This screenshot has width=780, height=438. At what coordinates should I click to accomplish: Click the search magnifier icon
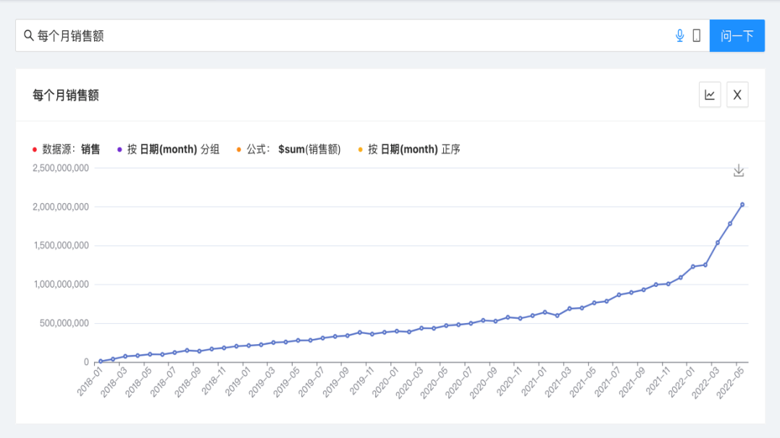coord(29,35)
